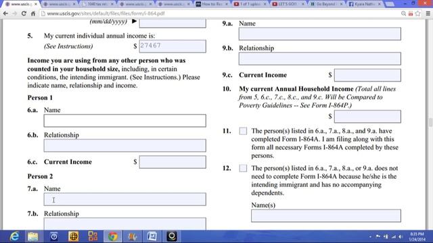This screenshot has width=433, height=243.
Task: Click the network signal tray icon
Action: click(x=393, y=237)
